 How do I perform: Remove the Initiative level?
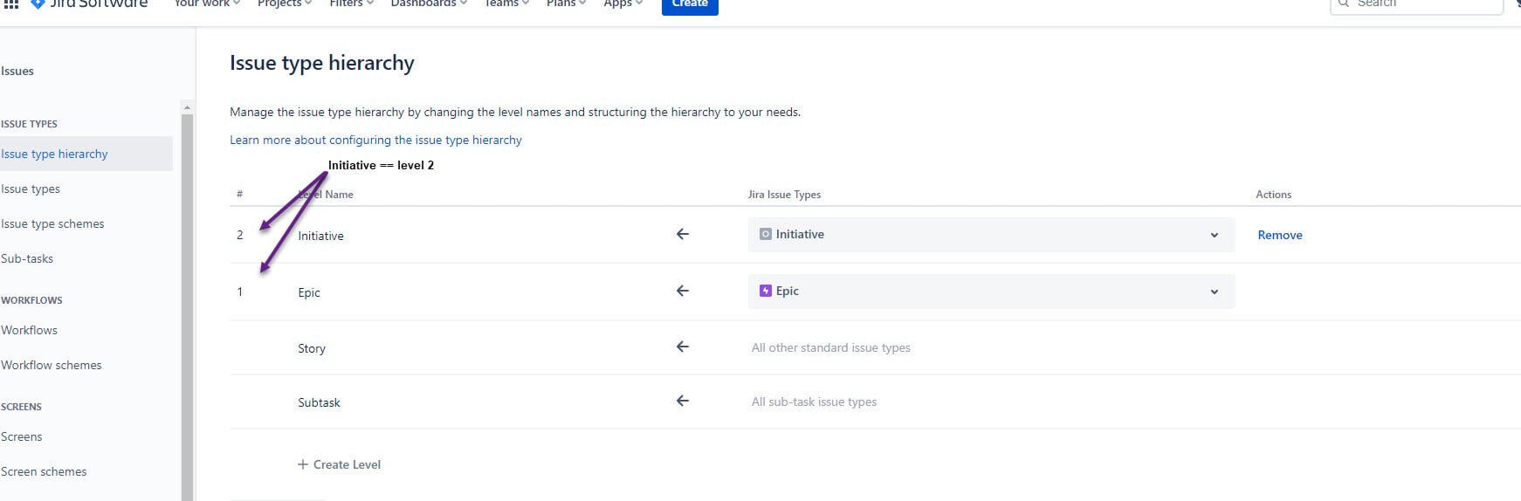tap(1280, 235)
